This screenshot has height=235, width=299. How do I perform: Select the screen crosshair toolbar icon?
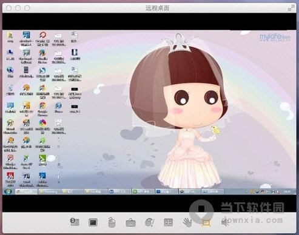click(168, 222)
